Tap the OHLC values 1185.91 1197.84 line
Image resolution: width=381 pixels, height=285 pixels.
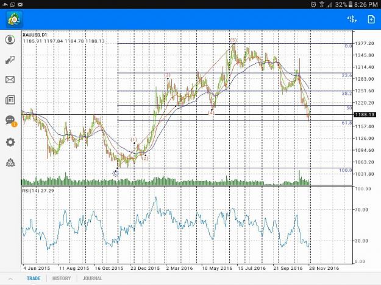pos(63,41)
